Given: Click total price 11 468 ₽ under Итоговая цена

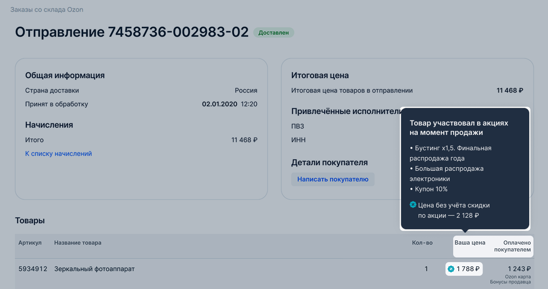Looking at the screenshot, I should 510,90.
